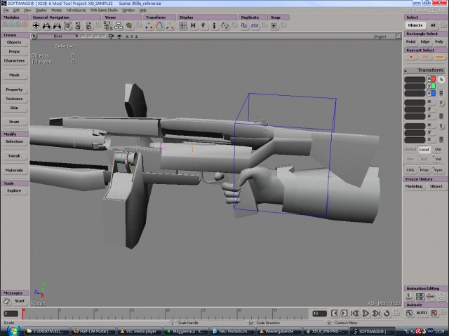Screen dimensions: 449x336
Task: Click the H hide display icon
Action: pyautogui.click(x=194, y=26)
